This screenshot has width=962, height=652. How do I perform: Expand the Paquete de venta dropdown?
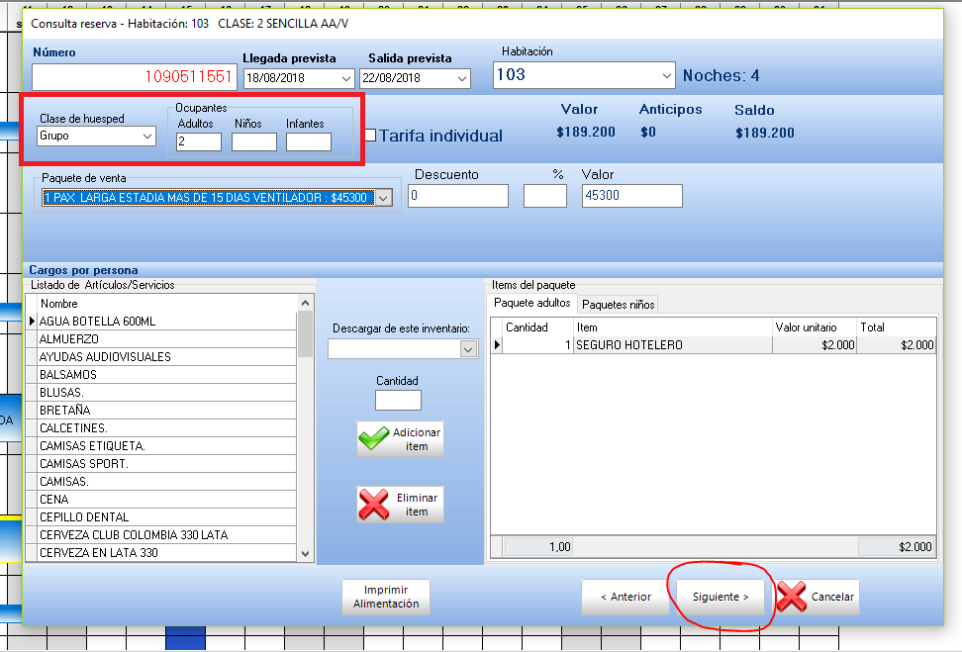coord(384,198)
